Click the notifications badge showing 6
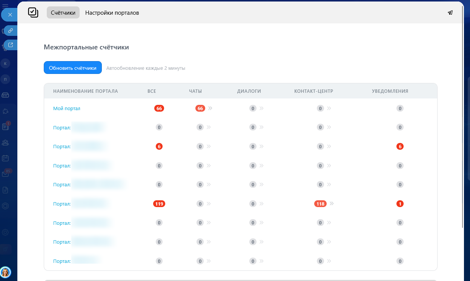Image resolution: width=470 pixels, height=281 pixels. [400, 147]
